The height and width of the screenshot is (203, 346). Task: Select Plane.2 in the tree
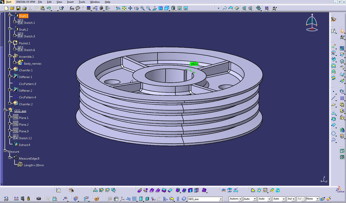24,125
